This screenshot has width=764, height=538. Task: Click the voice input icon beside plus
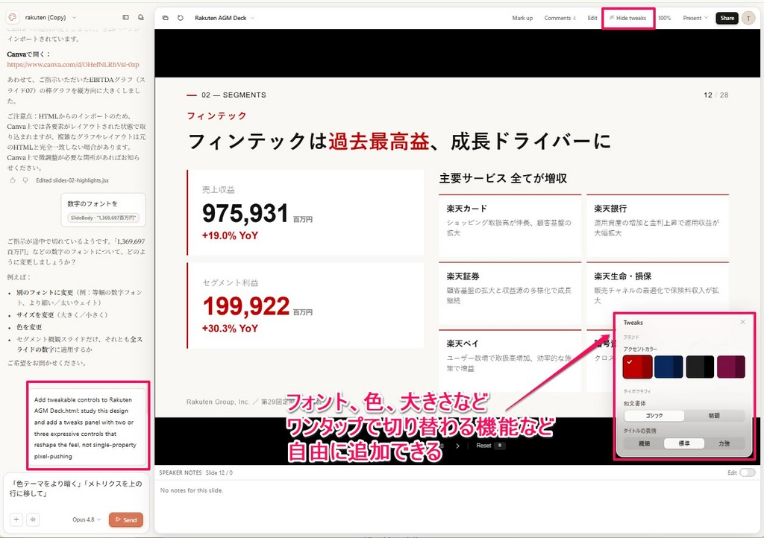click(33, 519)
